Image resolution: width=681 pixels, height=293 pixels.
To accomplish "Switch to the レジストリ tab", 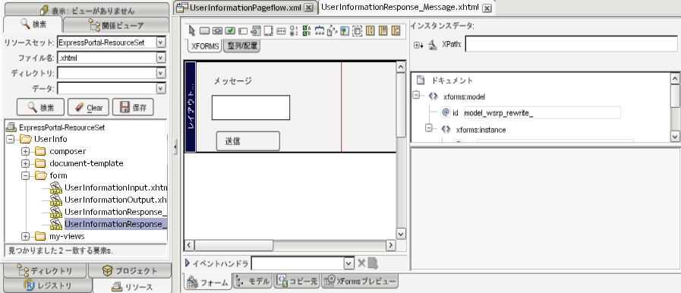I will point(47,285).
